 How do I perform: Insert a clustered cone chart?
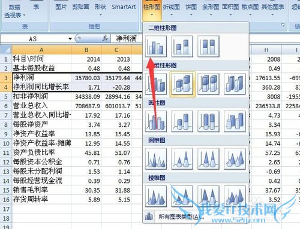(x=156, y=159)
